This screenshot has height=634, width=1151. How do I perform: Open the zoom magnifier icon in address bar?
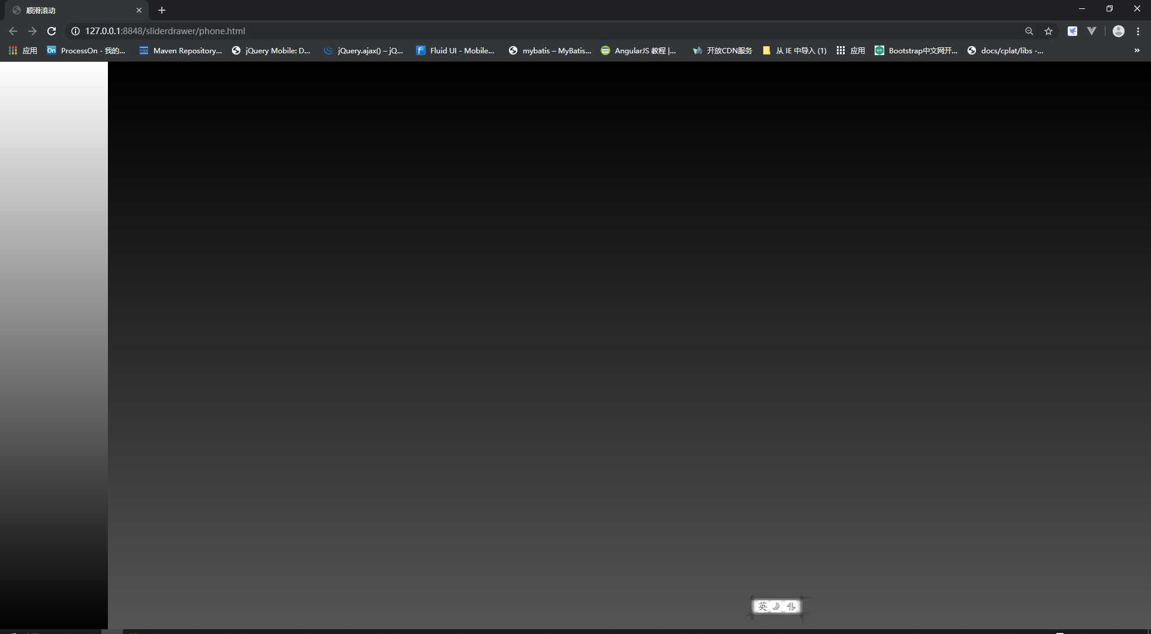click(1029, 31)
